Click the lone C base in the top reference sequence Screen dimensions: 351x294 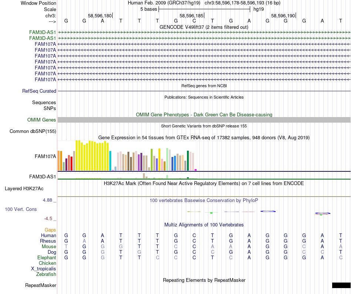[x=194, y=21]
